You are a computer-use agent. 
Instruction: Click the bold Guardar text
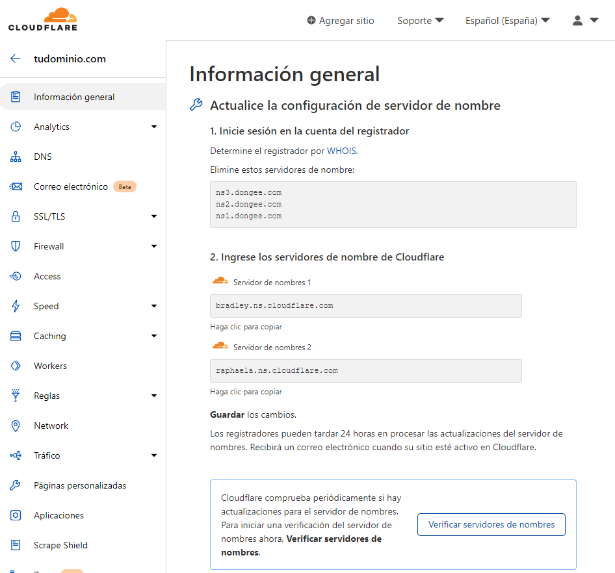pos(227,414)
